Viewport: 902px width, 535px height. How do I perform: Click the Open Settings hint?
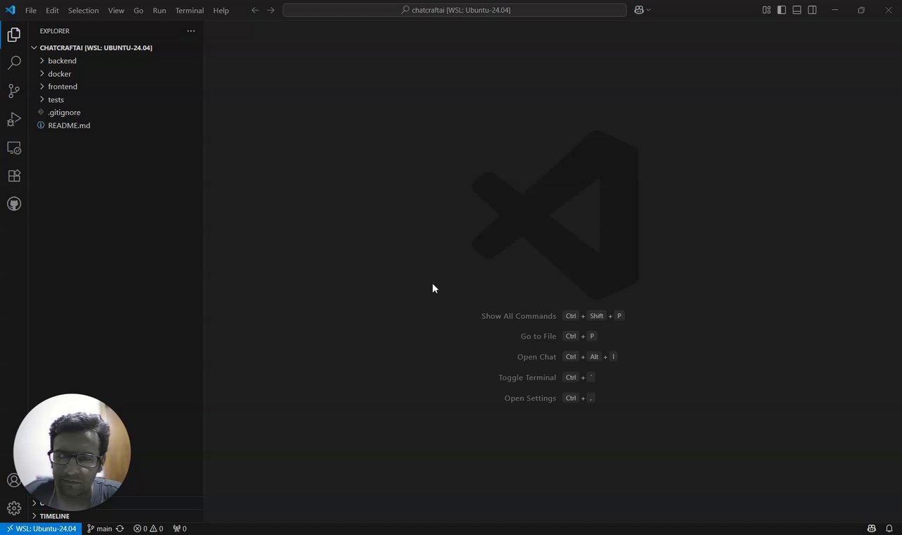click(530, 398)
